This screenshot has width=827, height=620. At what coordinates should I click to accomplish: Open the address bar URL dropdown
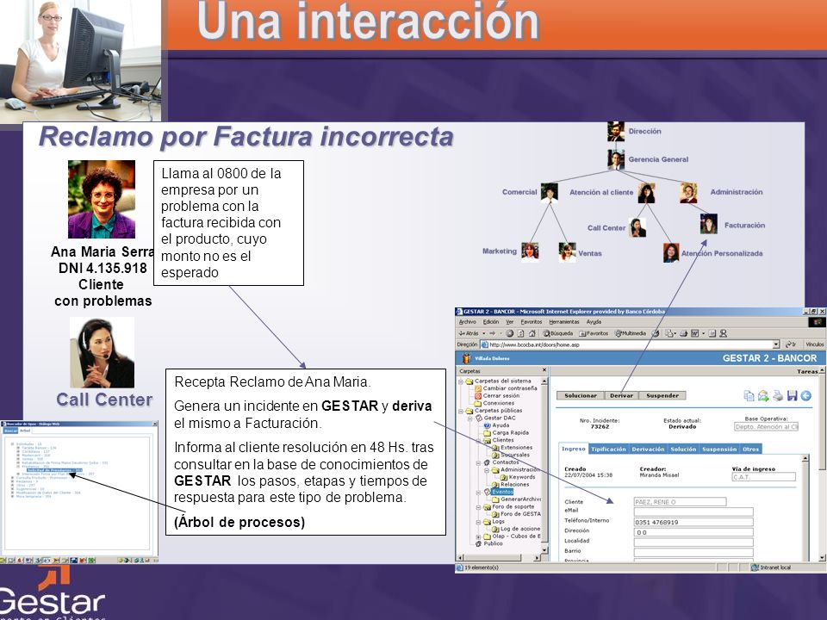(x=776, y=344)
